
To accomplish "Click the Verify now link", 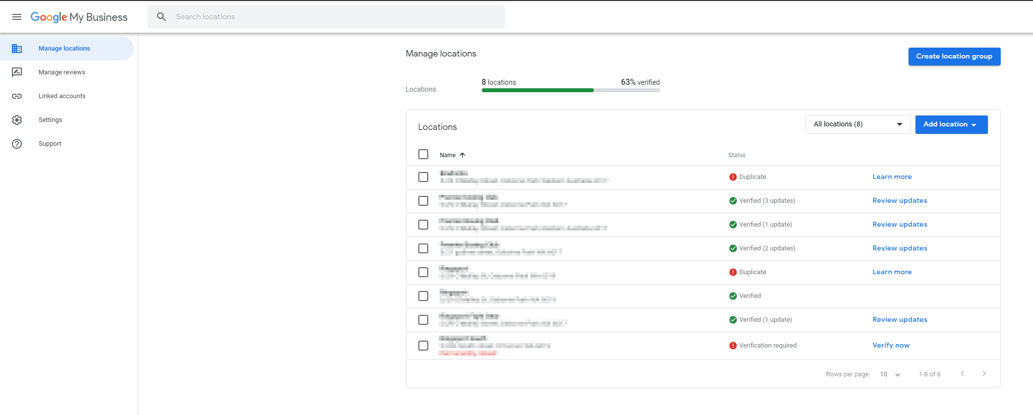I will (x=891, y=346).
